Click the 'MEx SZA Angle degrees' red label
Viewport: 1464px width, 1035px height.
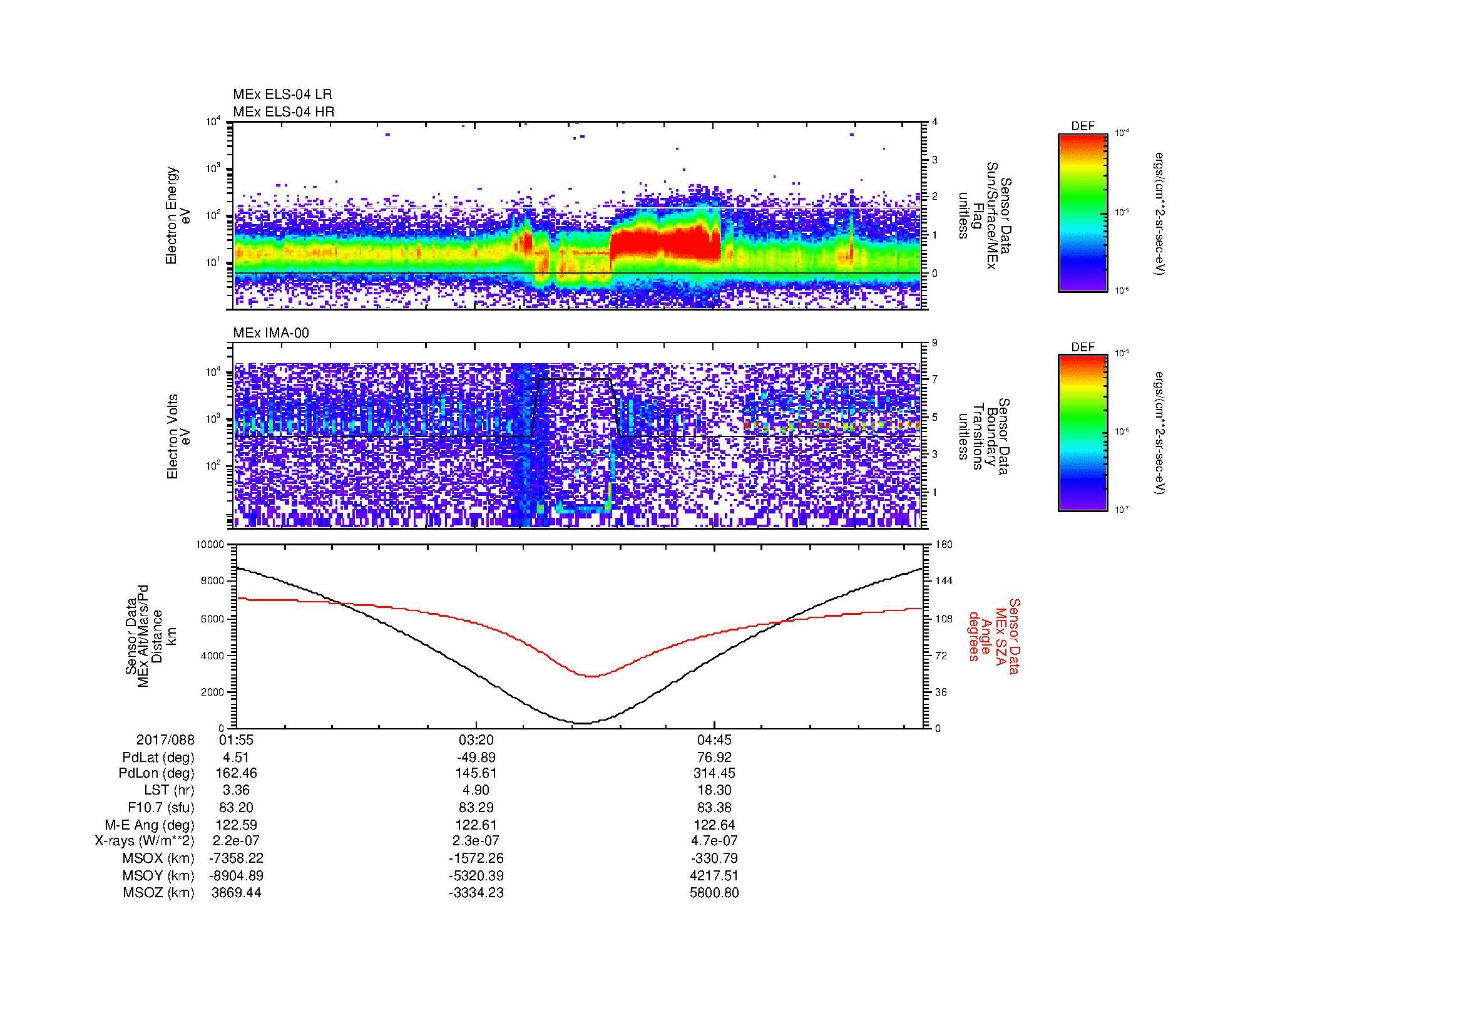994,636
